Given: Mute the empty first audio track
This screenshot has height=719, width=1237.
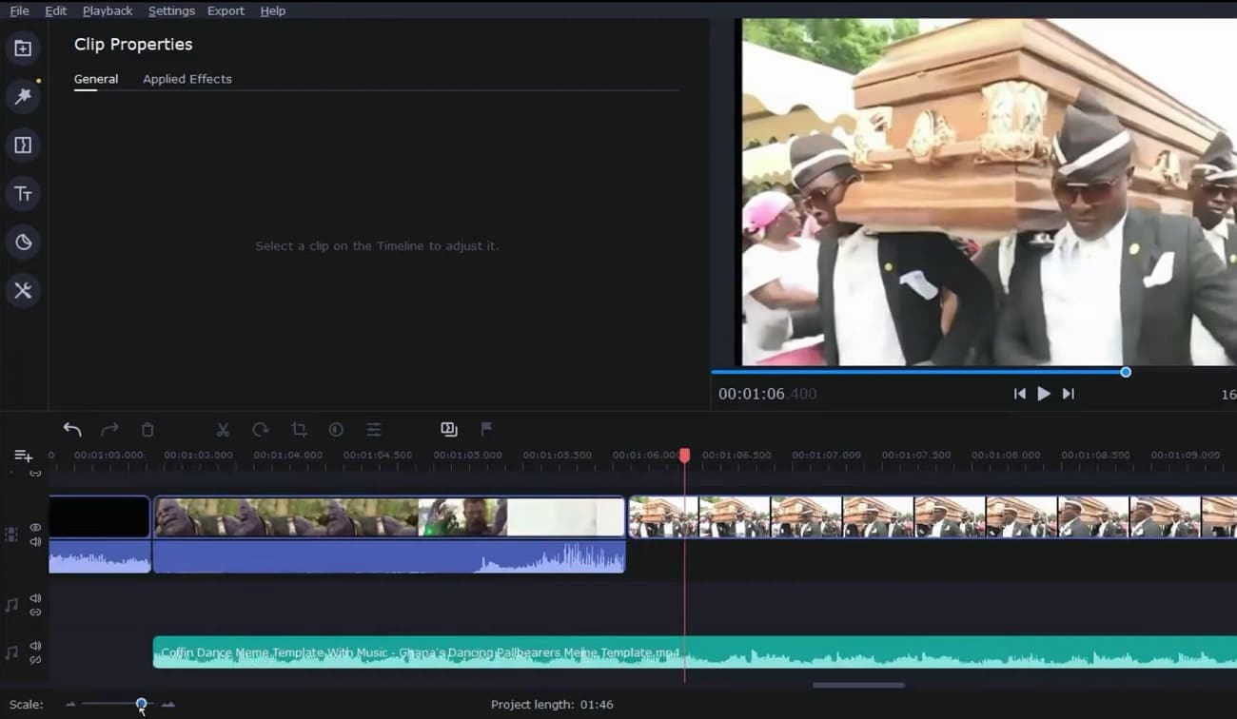Looking at the screenshot, I should tap(35, 598).
